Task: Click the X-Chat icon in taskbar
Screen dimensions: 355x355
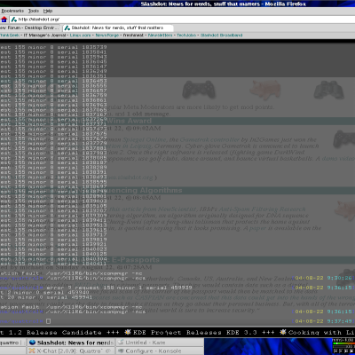Action: (x=32, y=351)
